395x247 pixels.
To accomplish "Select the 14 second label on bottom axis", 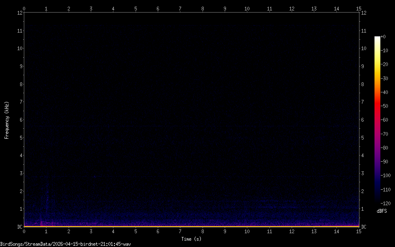I will pos(336,231).
